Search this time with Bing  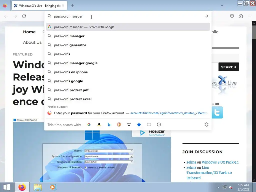[x=109, y=124]
